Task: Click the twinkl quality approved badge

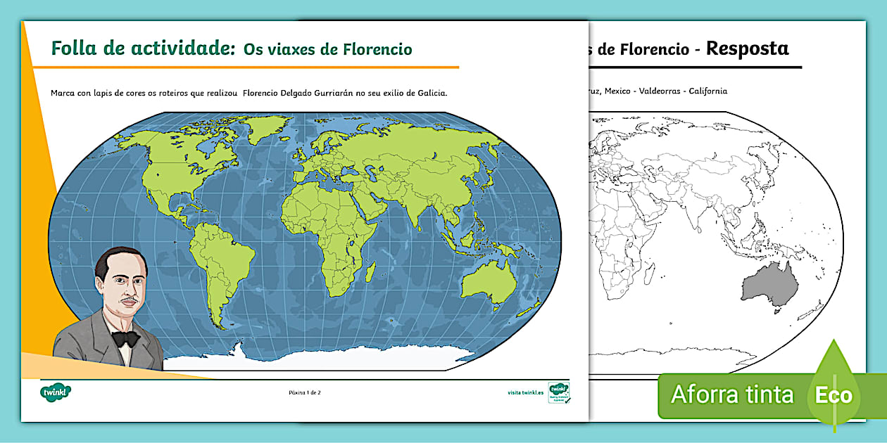Action: (x=559, y=392)
